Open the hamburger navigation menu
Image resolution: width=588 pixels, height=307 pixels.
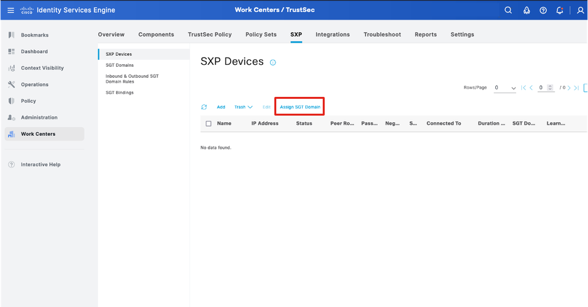[x=11, y=10]
